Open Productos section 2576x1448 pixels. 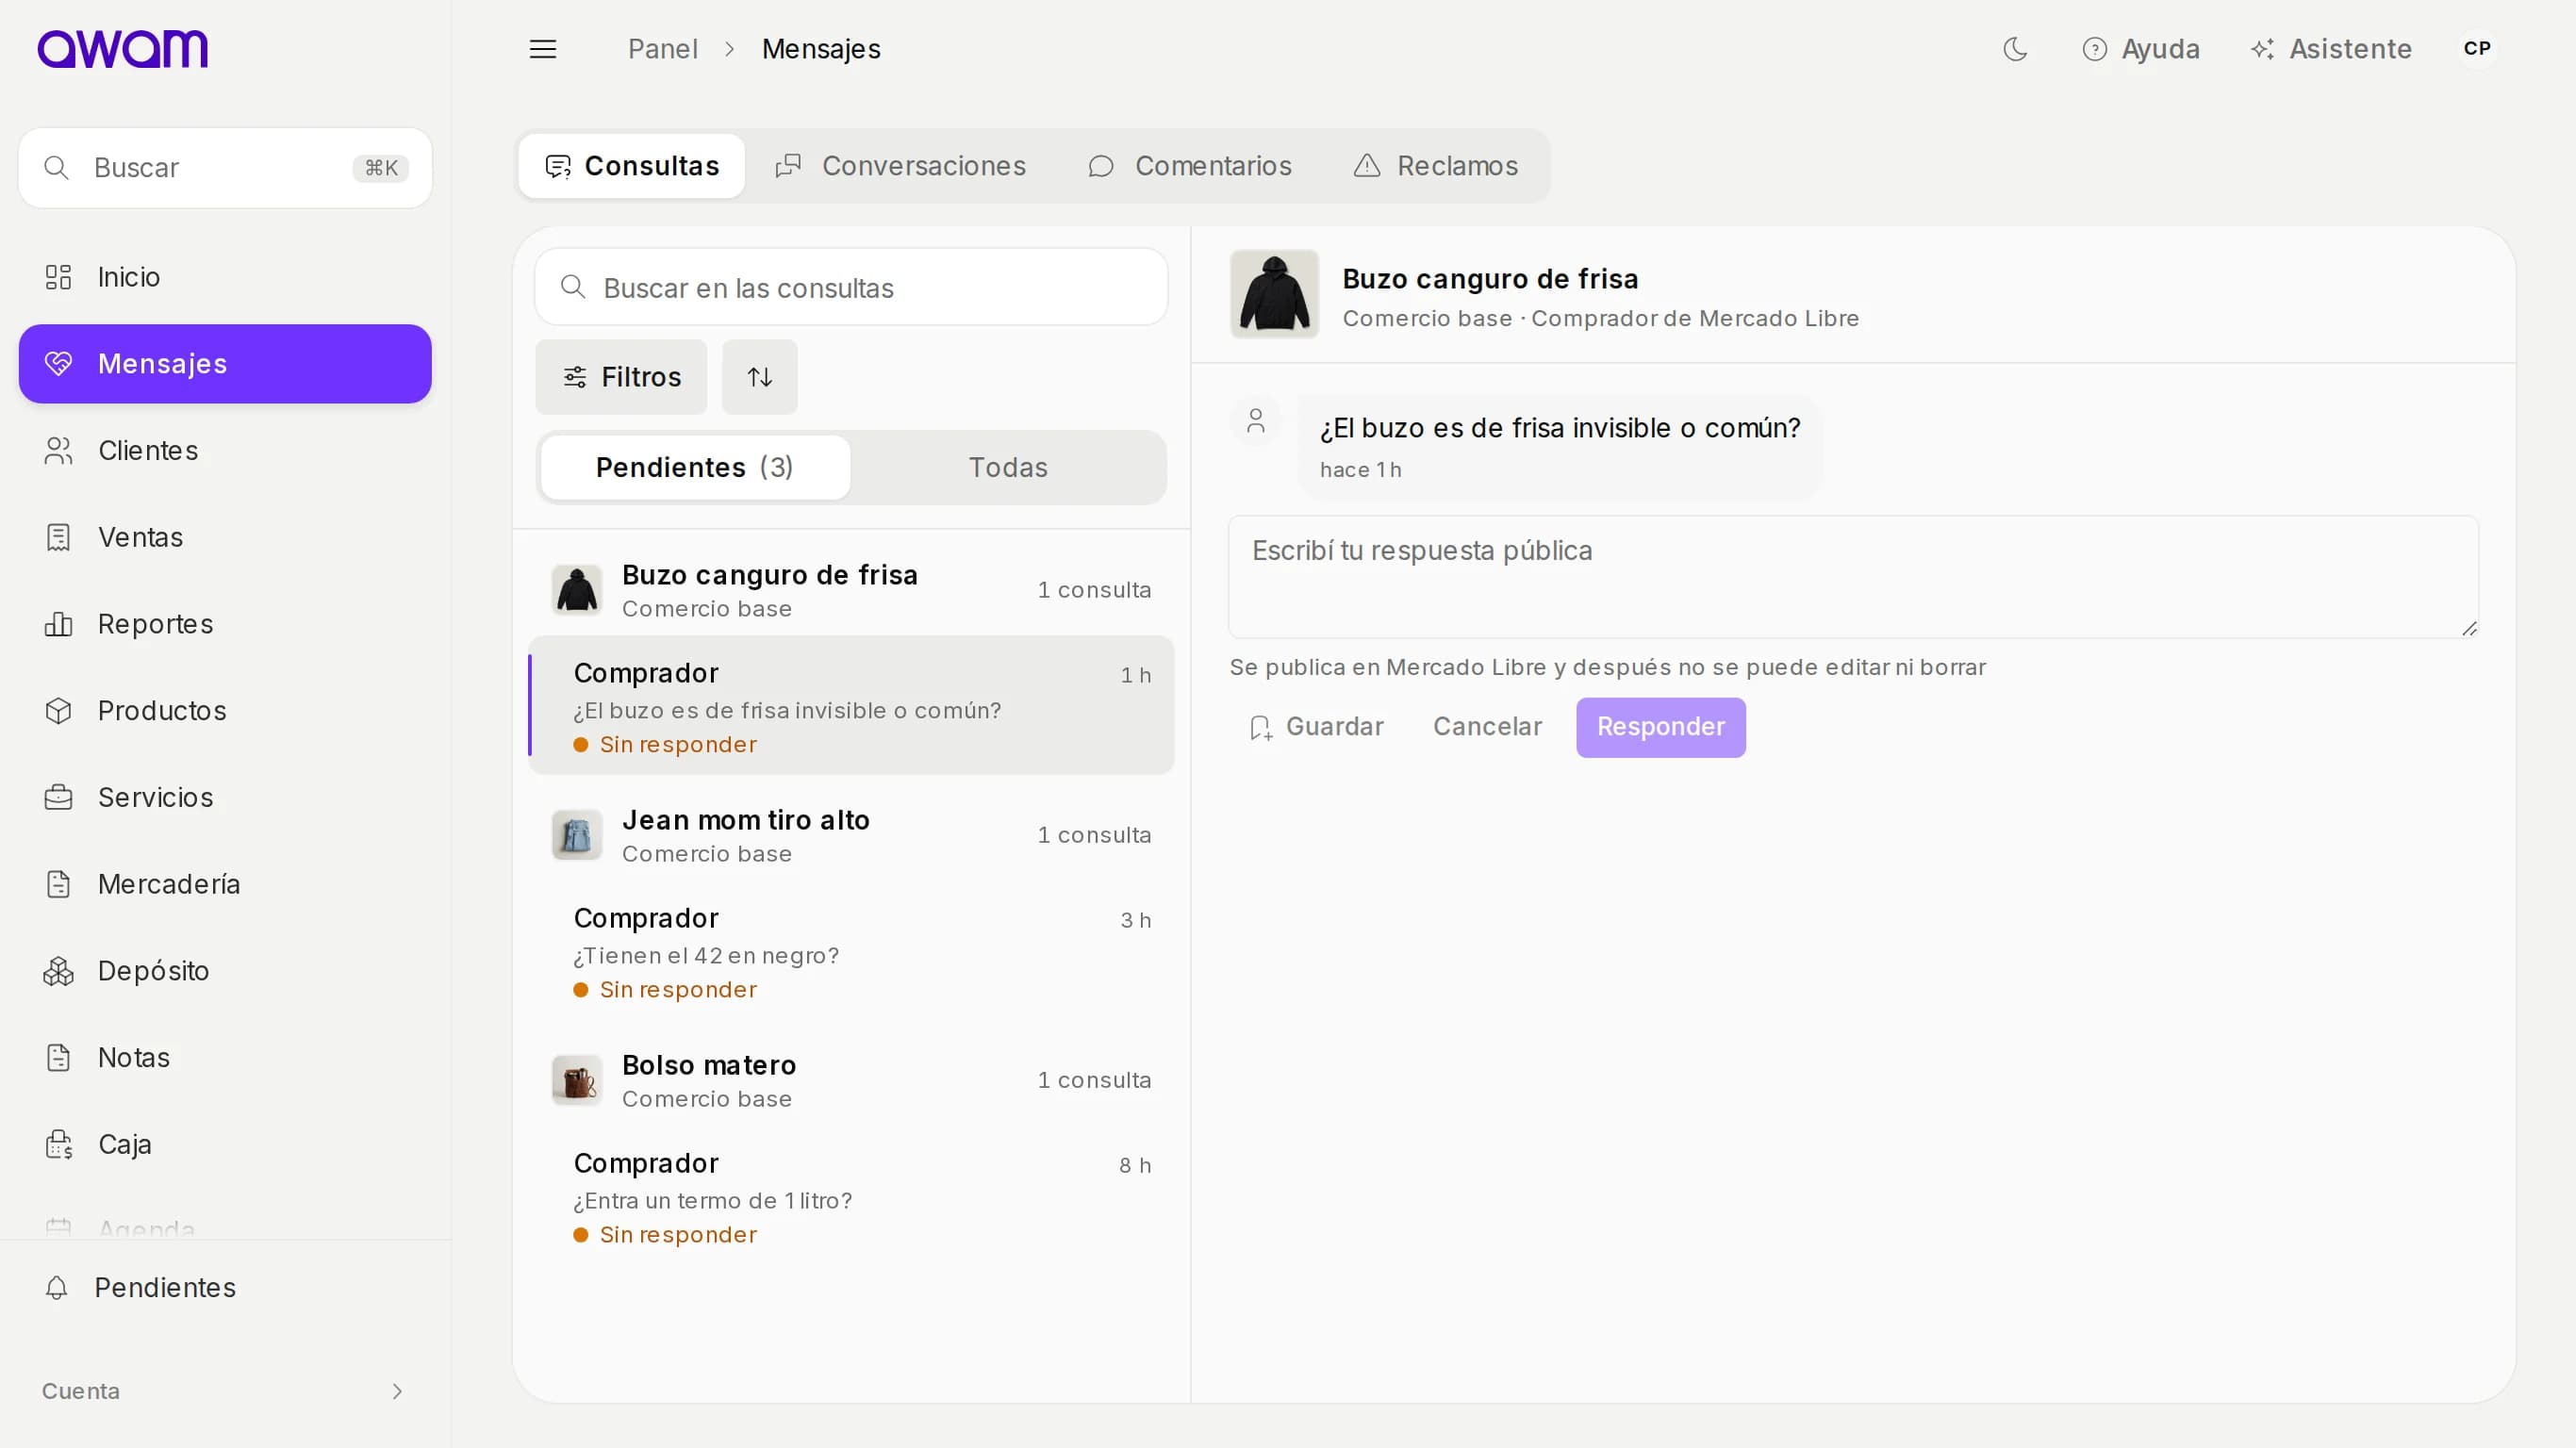(225, 711)
